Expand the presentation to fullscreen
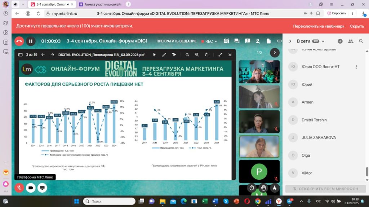Viewport: 369px width, 207px height. pyautogui.click(x=220, y=55)
